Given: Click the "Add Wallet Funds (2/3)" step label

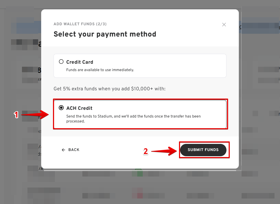Looking at the screenshot, I should 80,24.
